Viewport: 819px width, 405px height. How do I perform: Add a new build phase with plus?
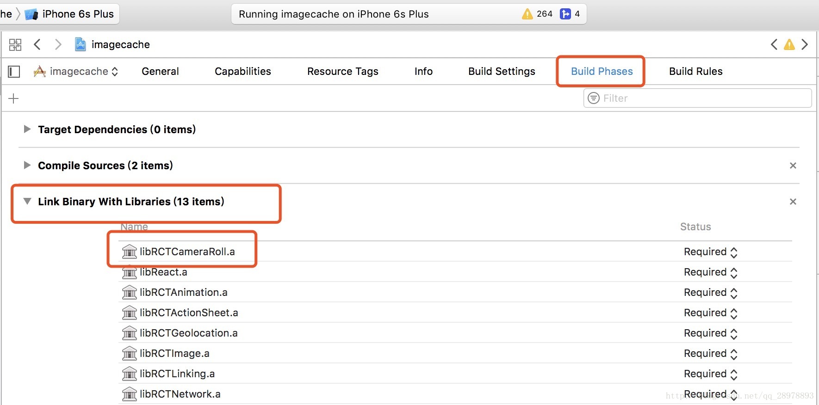[x=14, y=98]
